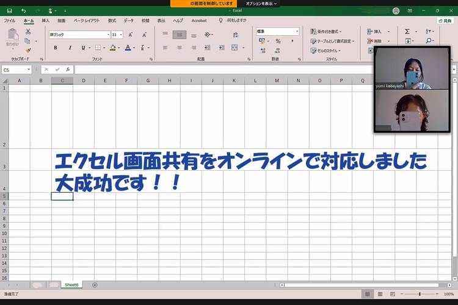Screen dimensions: 458x305
Task: Select the Format Painter brush icon
Action: click(x=27, y=50)
